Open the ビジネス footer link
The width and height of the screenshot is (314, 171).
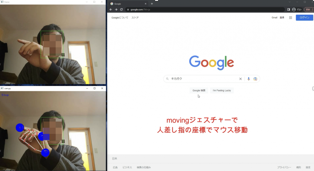click(x=127, y=167)
